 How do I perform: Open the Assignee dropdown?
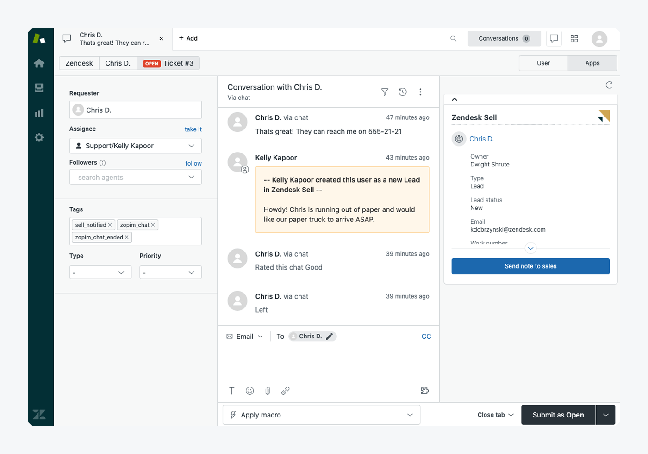coord(136,146)
